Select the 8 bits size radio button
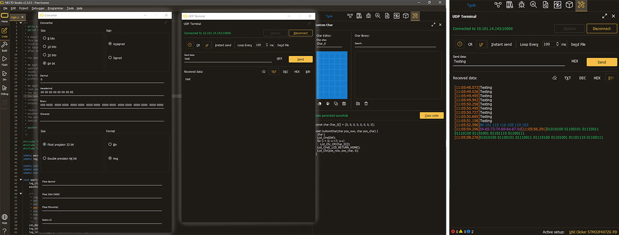 click(45, 38)
